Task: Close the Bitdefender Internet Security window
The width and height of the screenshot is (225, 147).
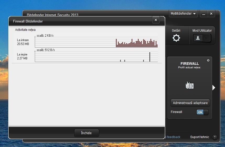Action: (x=211, y=14)
